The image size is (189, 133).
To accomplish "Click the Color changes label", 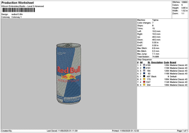I will click(144, 23).
